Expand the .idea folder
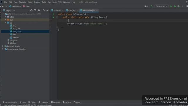Image resolution: width=188 pixels, height=106 pixels. coord(5,17)
